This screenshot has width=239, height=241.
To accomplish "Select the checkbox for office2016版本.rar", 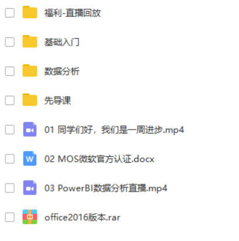I will (10, 217).
